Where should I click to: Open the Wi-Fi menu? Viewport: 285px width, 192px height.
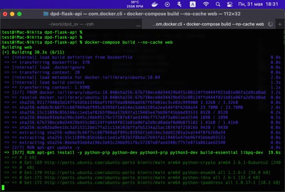[x=206, y=4]
